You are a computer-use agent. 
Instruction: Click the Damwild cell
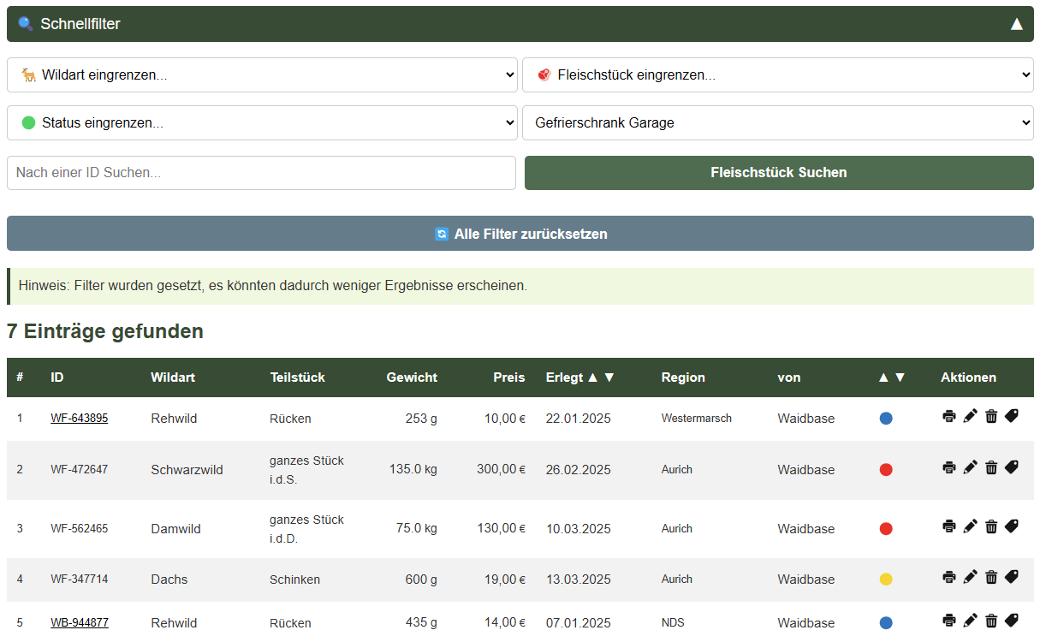[x=176, y=529]
